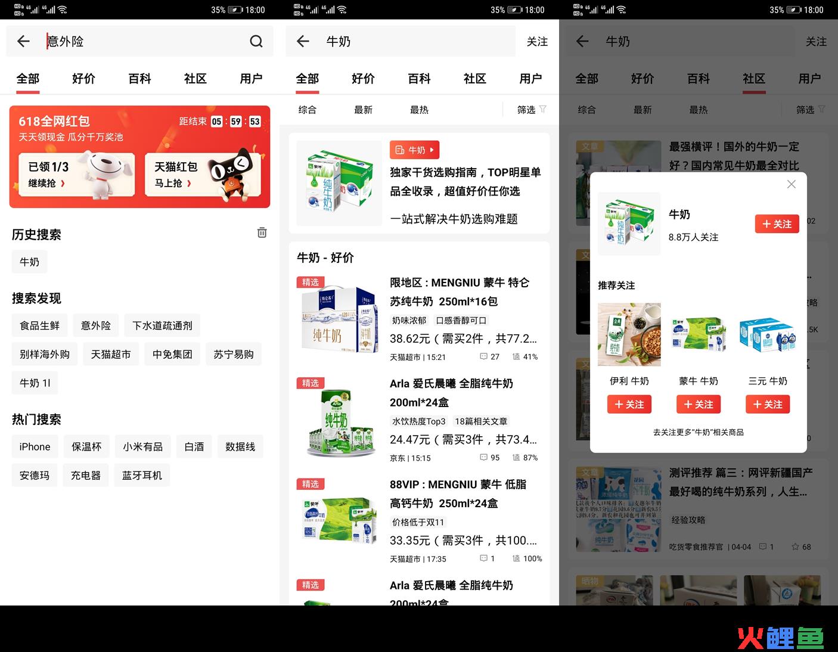Select 社区 tab in left screen
Screen dimensions: 838x652
[x=195, y=79]
